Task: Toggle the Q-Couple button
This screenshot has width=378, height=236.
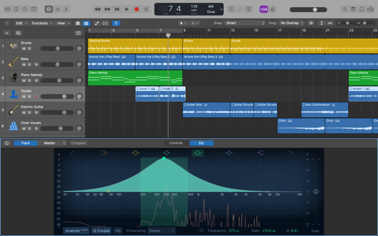Action: (101, 231)
